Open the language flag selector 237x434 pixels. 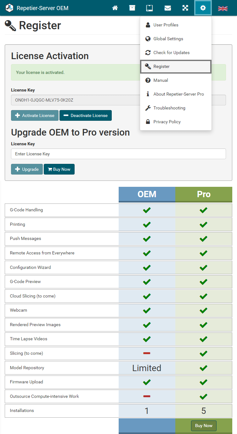point(223,8)
